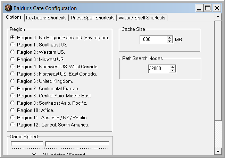The image size is (225, 158).
Task: Click the Game Speed slider handle
Action: tap(44, 143)
